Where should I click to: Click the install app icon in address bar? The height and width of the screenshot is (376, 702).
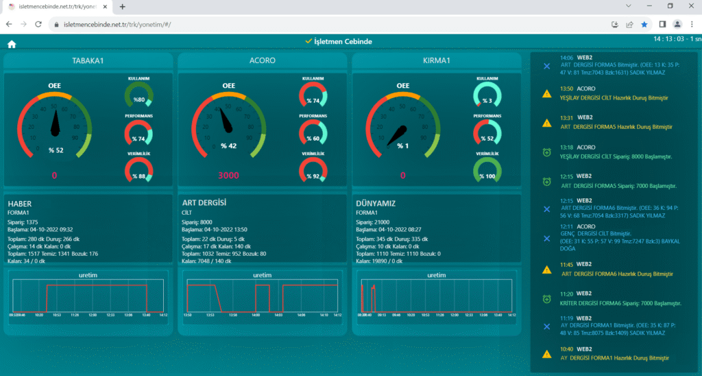[615, 24]
